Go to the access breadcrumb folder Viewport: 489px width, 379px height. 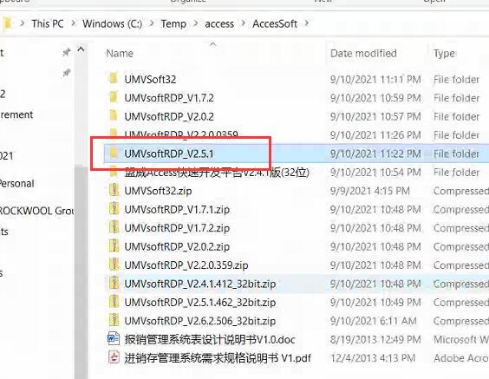click(x=219, y=23)
